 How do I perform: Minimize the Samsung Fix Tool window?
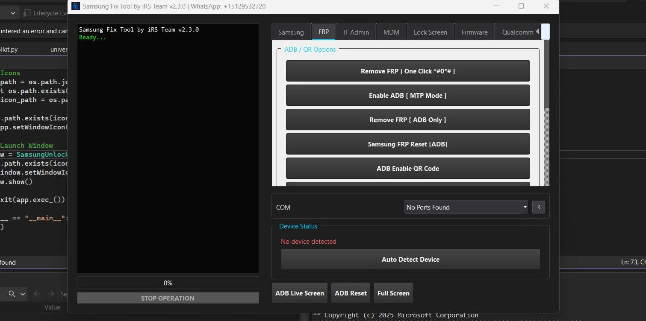pos(496,6)
